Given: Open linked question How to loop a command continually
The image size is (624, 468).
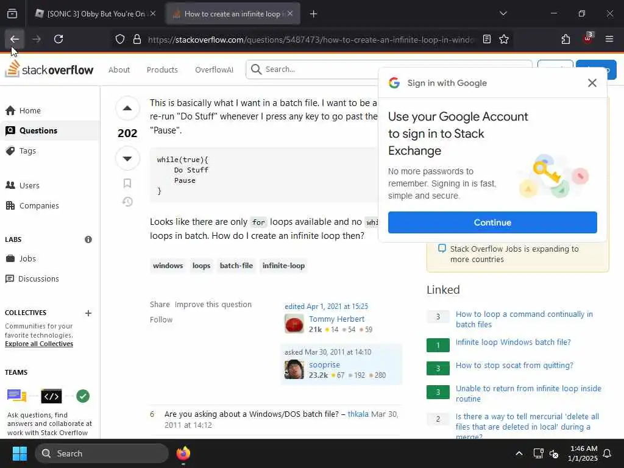Looking at the screenshot, I should (x=524, y=319).
